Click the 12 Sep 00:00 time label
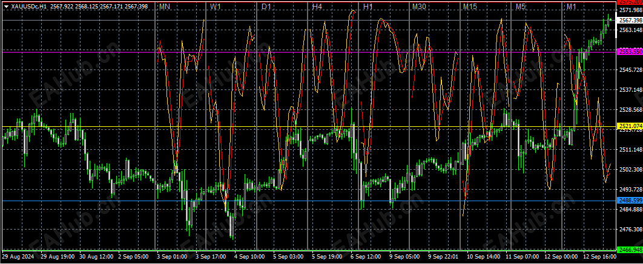The height and width of the screenshot is (264, 643). (561, 257)
